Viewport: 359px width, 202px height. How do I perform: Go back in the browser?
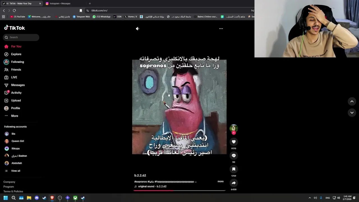click(x=4, y=11)
